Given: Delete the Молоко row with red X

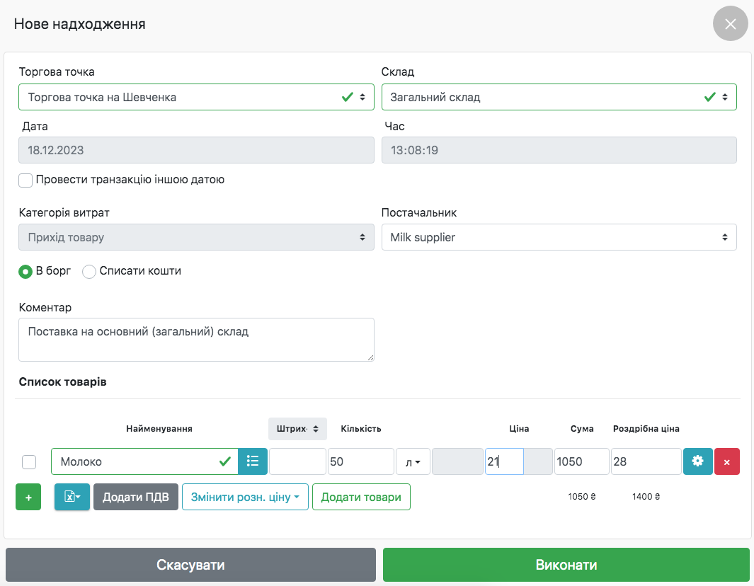Looking at the screenshot, I should pyautogui.click(x=727, y=461).
